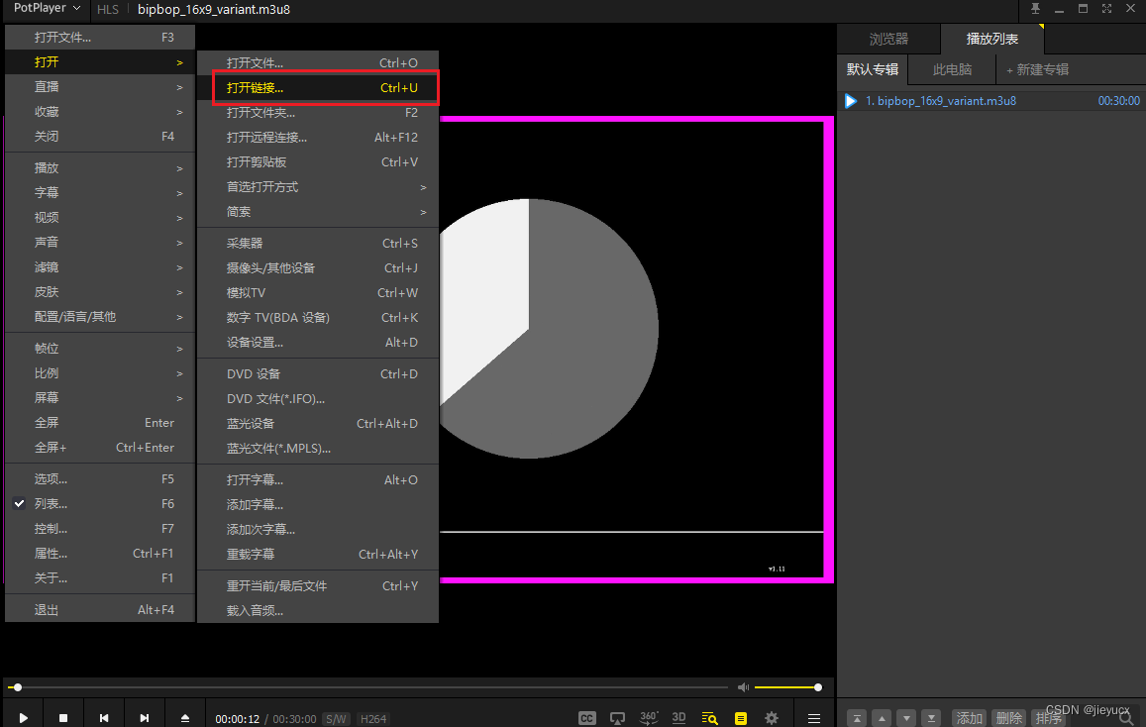Open PotPlayer preferences via the gear icon
This screenshot has height=727, width=1146.
click(772, 718)
